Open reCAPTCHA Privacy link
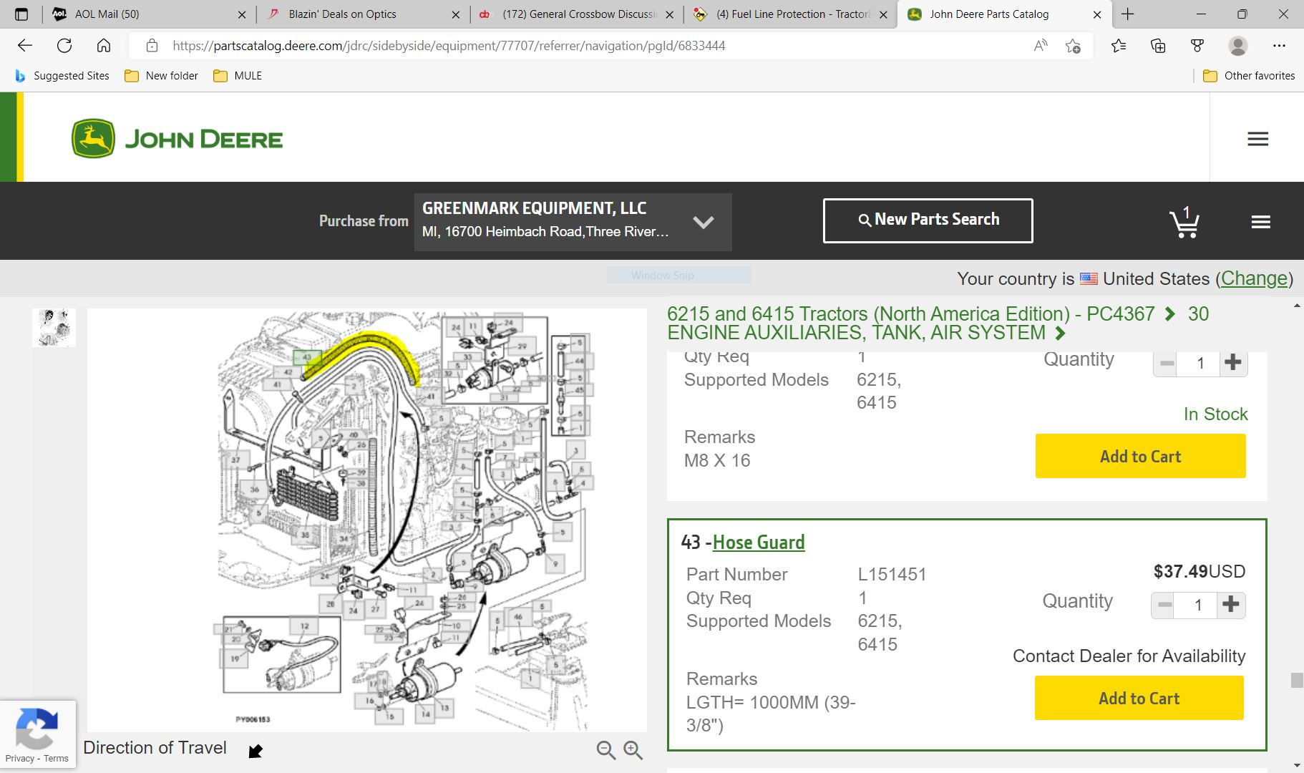Screen dimensions: 1304x773 pos(19,759)
